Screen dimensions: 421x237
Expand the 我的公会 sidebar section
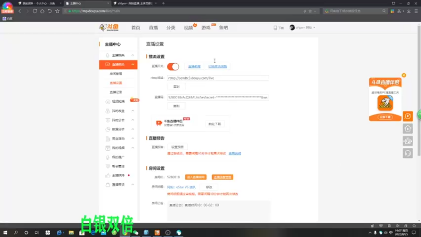coord(133,120)
